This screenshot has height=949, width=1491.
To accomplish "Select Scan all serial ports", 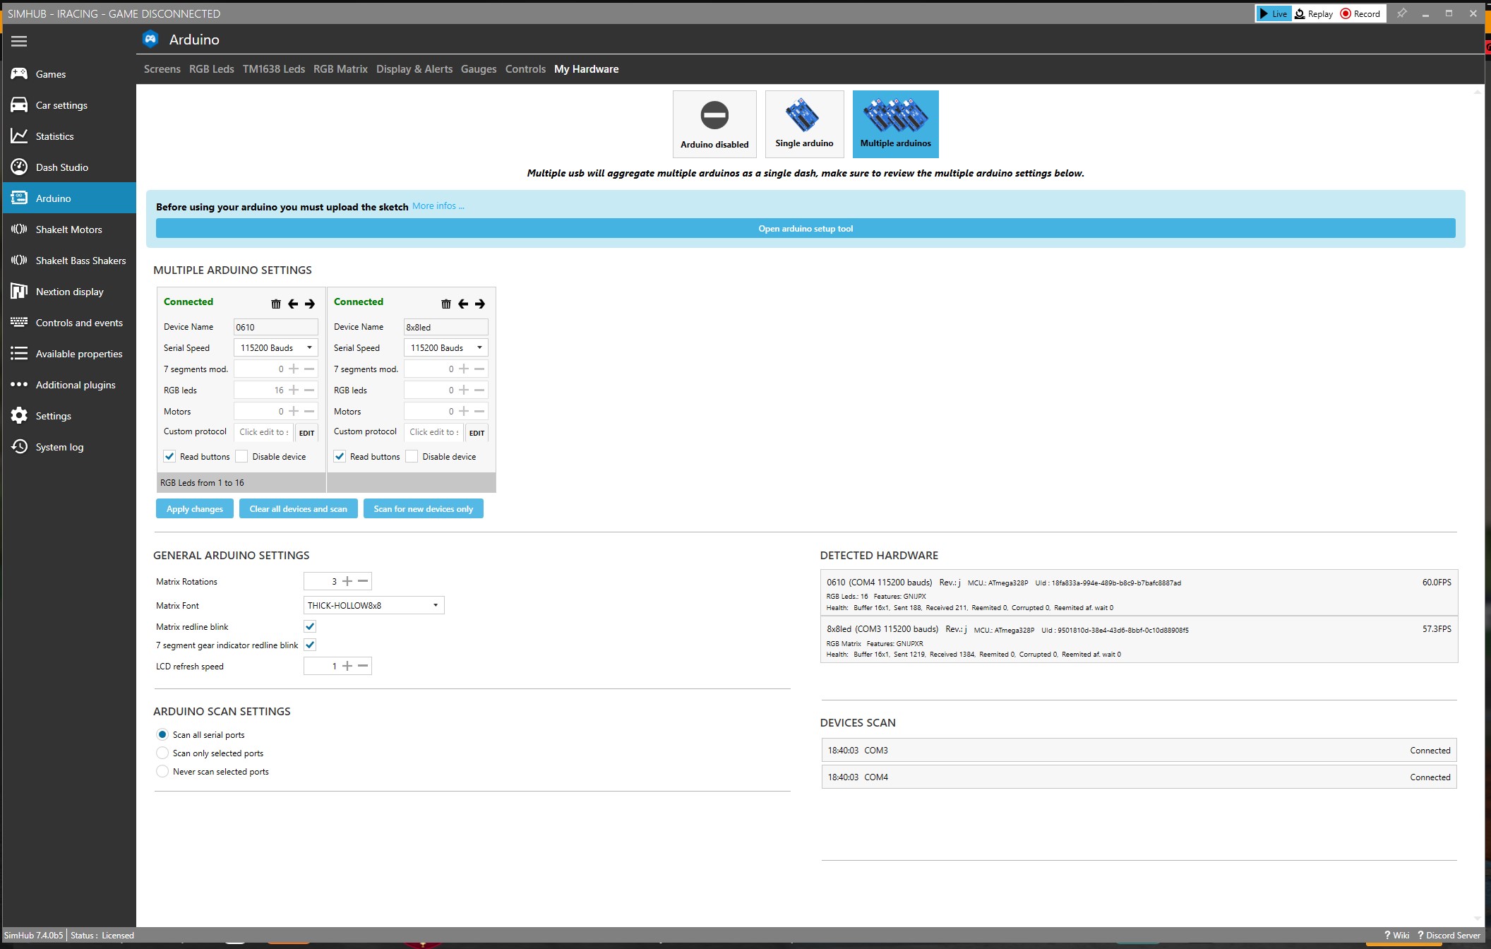I will click(162, 734).
